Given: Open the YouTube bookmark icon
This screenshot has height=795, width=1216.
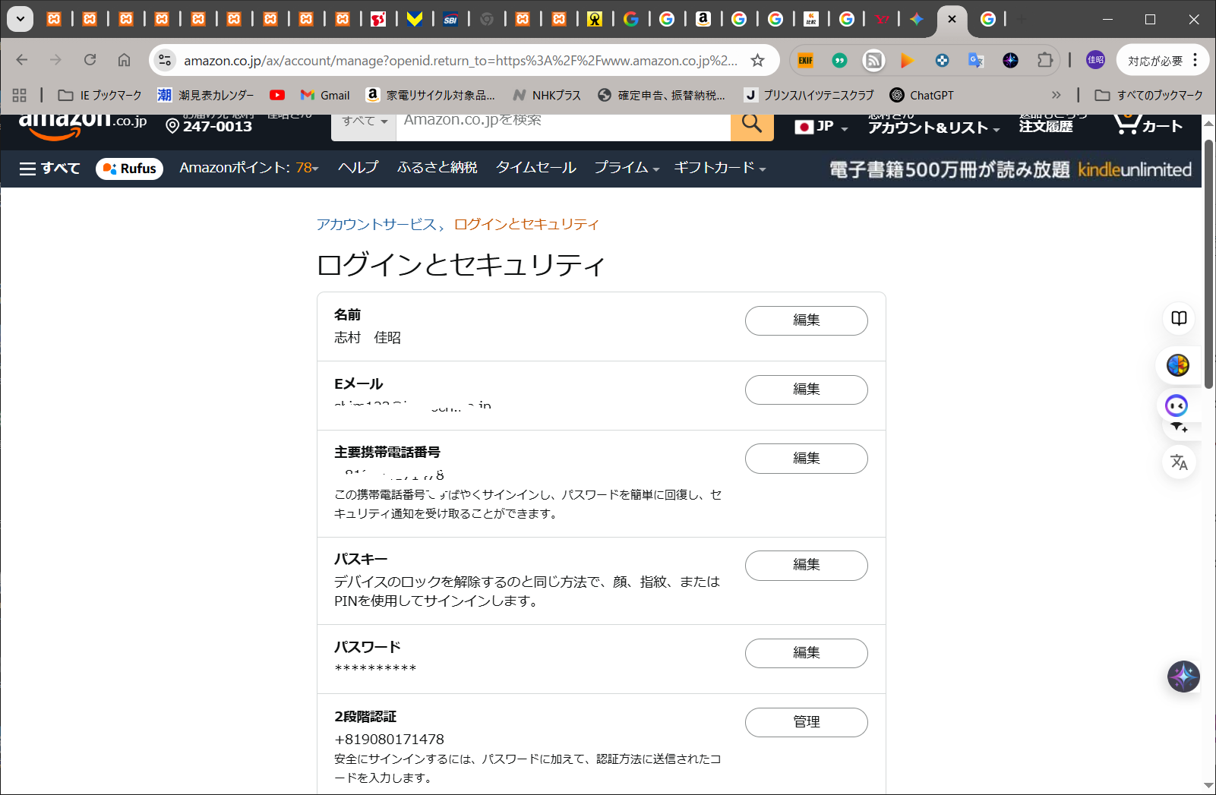Looking at the screenshot, I should pos(277,95).
